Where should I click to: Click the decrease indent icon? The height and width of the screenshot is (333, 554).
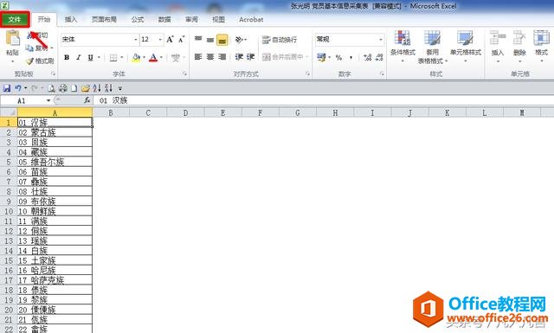point(239,57)
